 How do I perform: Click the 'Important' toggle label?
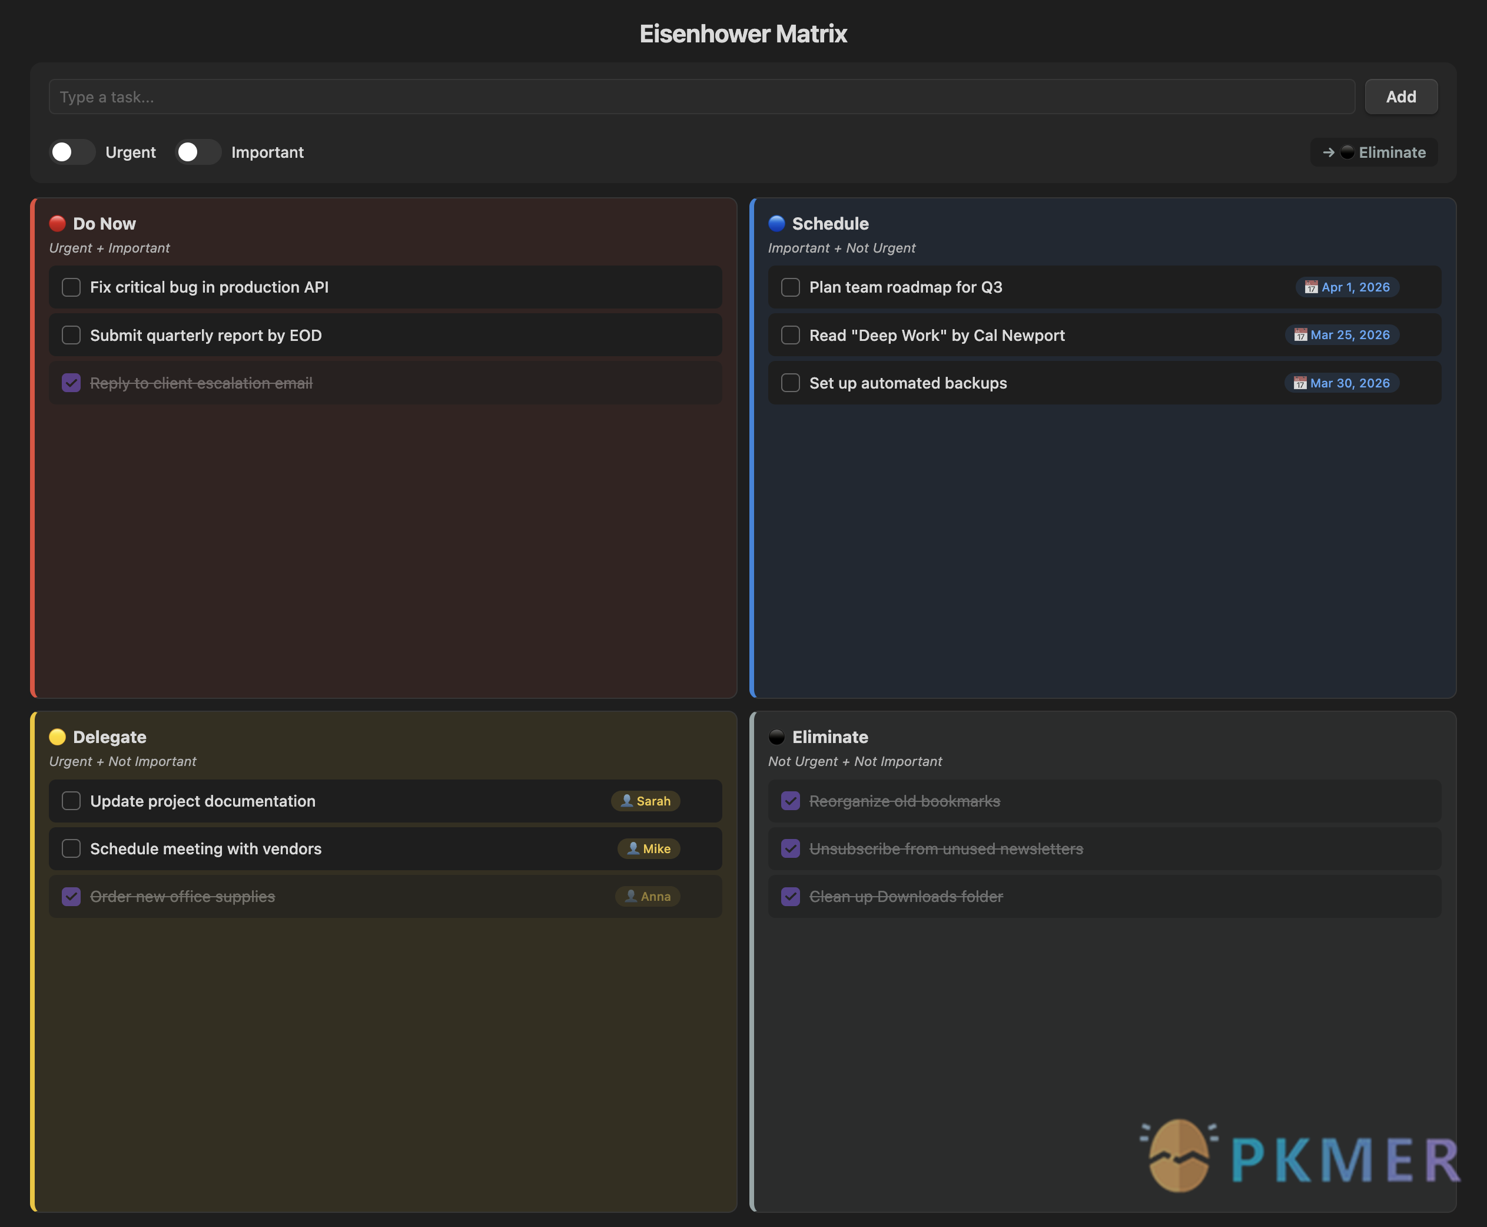(268, 152)
